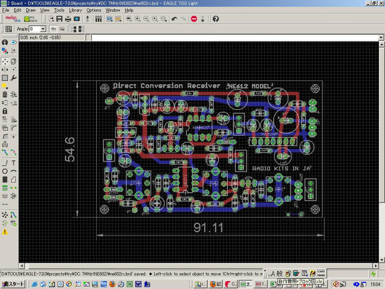The height and width of the screenshot is (289, 385).
Task: Open the Help question mark icon
Action: click(x=215, y=19)
